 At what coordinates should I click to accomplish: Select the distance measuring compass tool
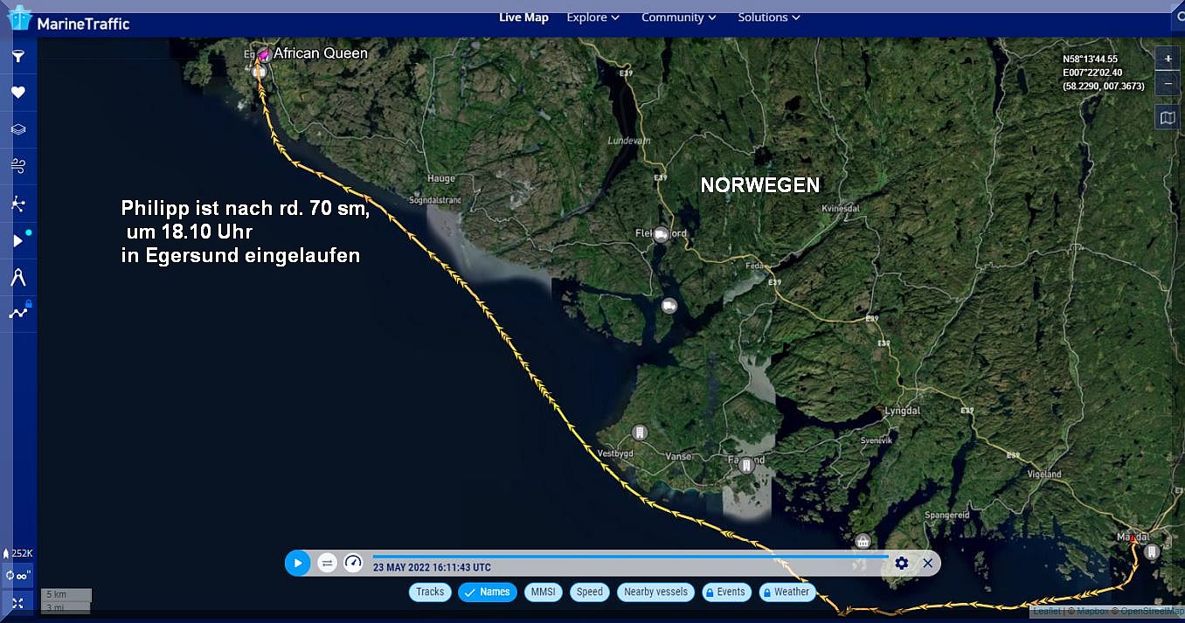coord(18,277)
